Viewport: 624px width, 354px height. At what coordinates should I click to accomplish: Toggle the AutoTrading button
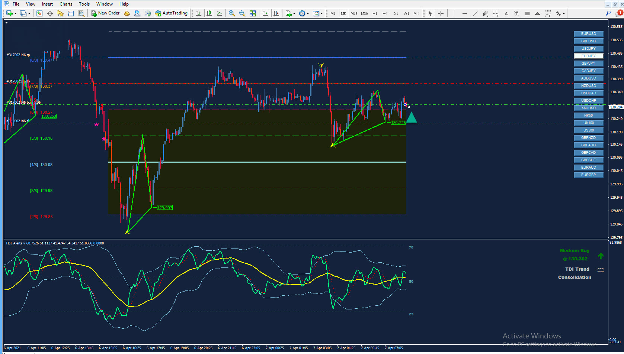pyautogui.click(x=172, y=13)
